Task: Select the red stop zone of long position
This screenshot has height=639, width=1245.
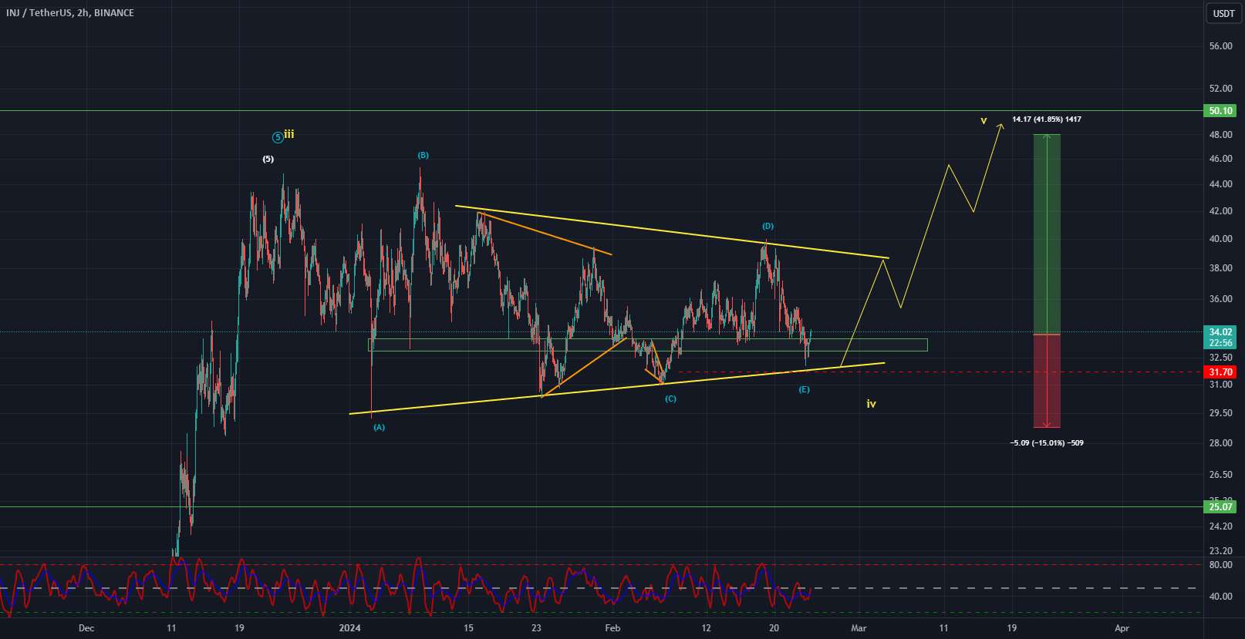Action: (1046, 381)
